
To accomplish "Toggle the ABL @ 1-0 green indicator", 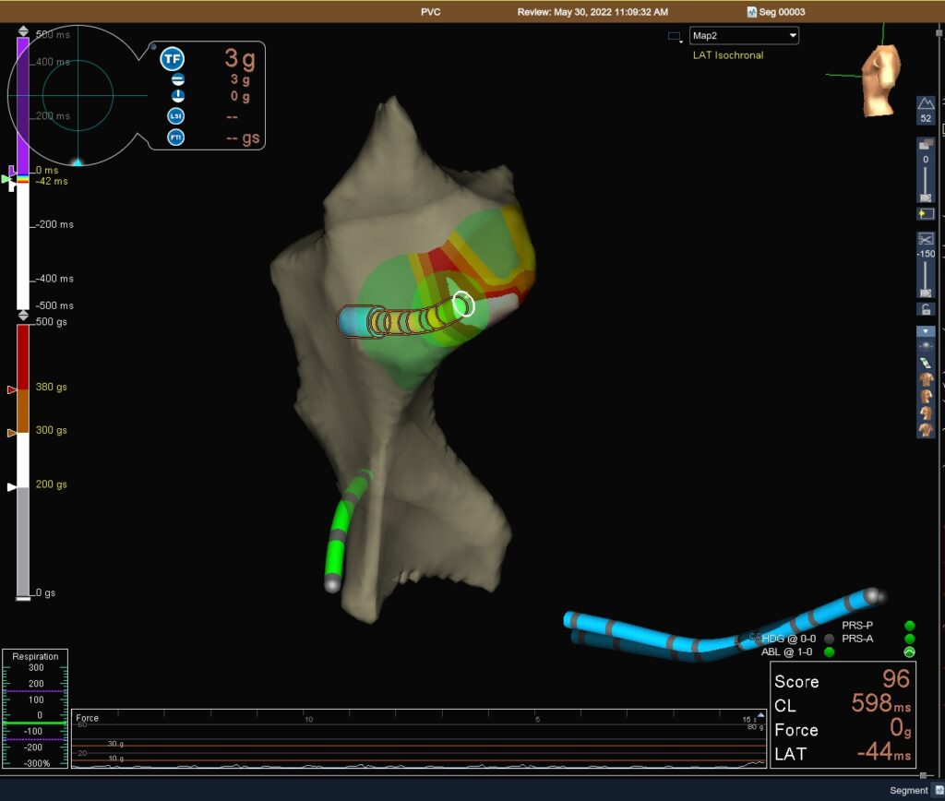I will click(x=829, y=652).
